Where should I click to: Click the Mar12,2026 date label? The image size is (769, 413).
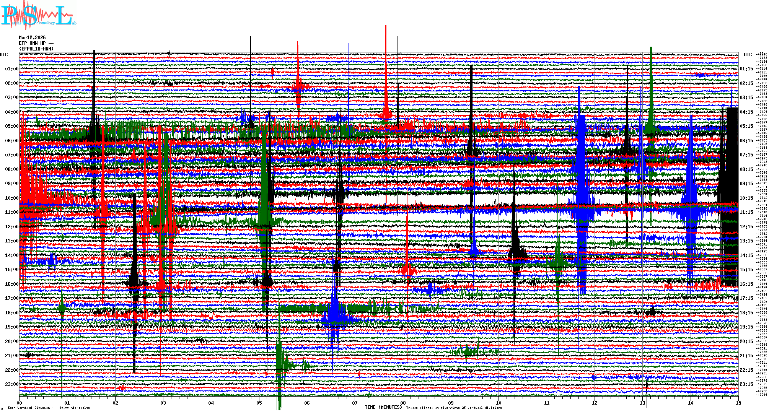32,37
